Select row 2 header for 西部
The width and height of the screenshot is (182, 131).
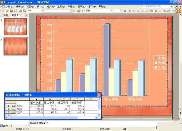(x=11, y=109)
